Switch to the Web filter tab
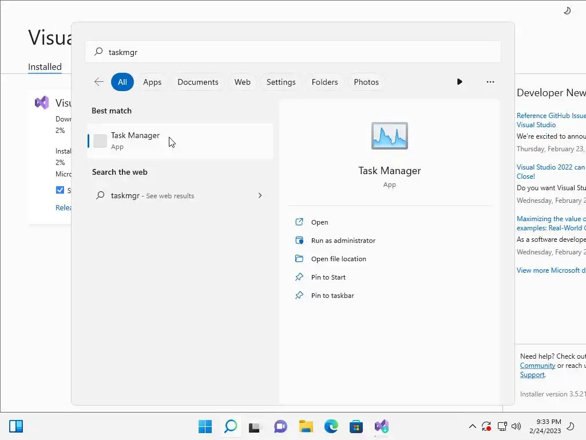Viewport: 586px width, 440px height. (x=242, y=82)
